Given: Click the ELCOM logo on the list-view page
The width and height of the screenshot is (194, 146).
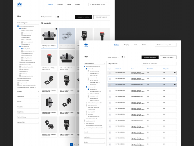Looking at the screenshot, I should (x=86, y=45).
